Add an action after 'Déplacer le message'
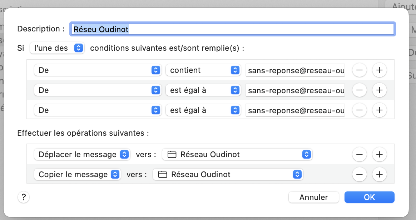The image size is (416, 220). [x=379, y=154]
